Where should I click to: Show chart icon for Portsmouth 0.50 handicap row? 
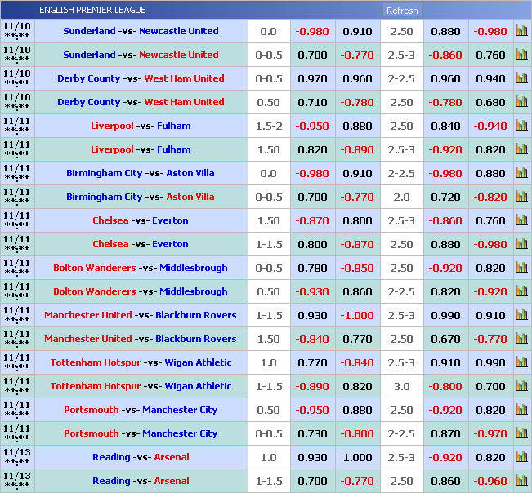pos(521,411)
